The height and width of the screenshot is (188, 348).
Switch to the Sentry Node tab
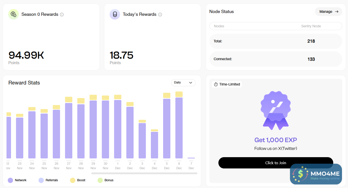(311, 26)
